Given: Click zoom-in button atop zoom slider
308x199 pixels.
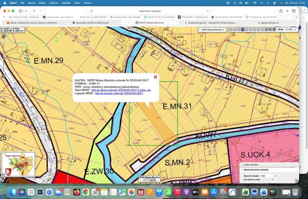Looking at the screenshot, I should pos(3,36).
